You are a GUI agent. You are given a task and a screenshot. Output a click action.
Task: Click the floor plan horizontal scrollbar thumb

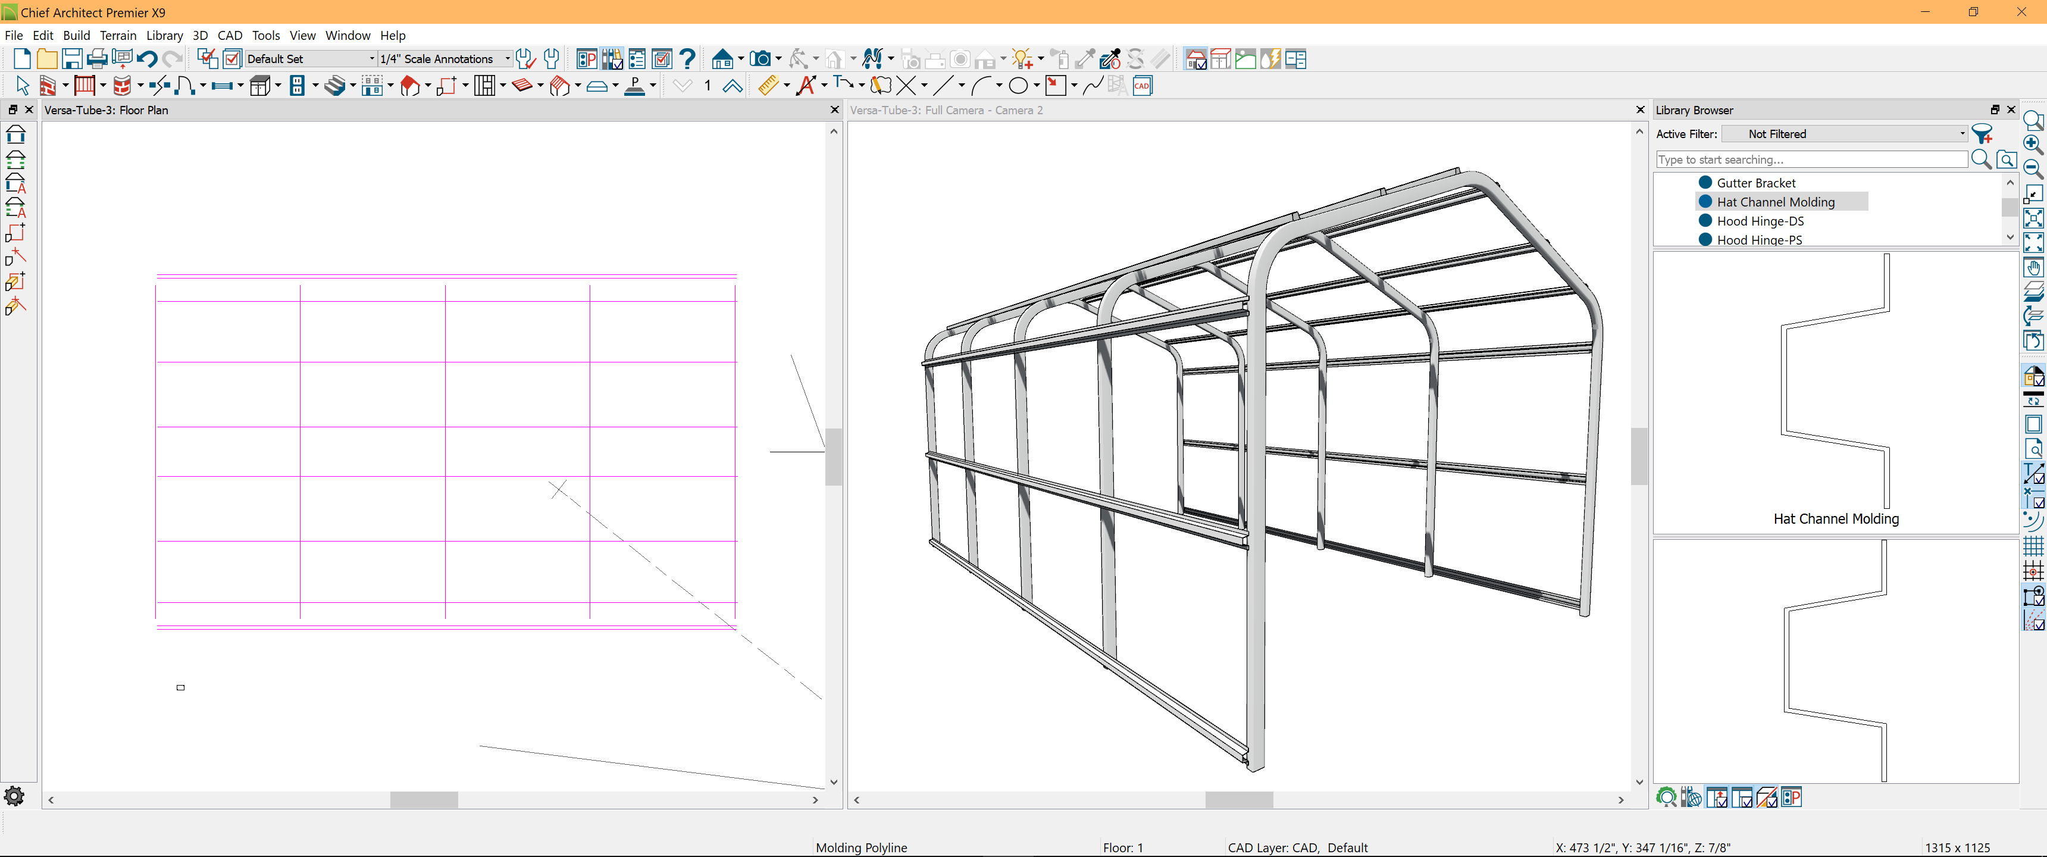(x=424, y=800)
